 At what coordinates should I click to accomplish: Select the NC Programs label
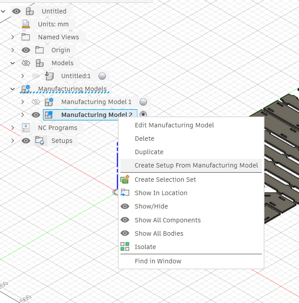[x=57, y=128]
